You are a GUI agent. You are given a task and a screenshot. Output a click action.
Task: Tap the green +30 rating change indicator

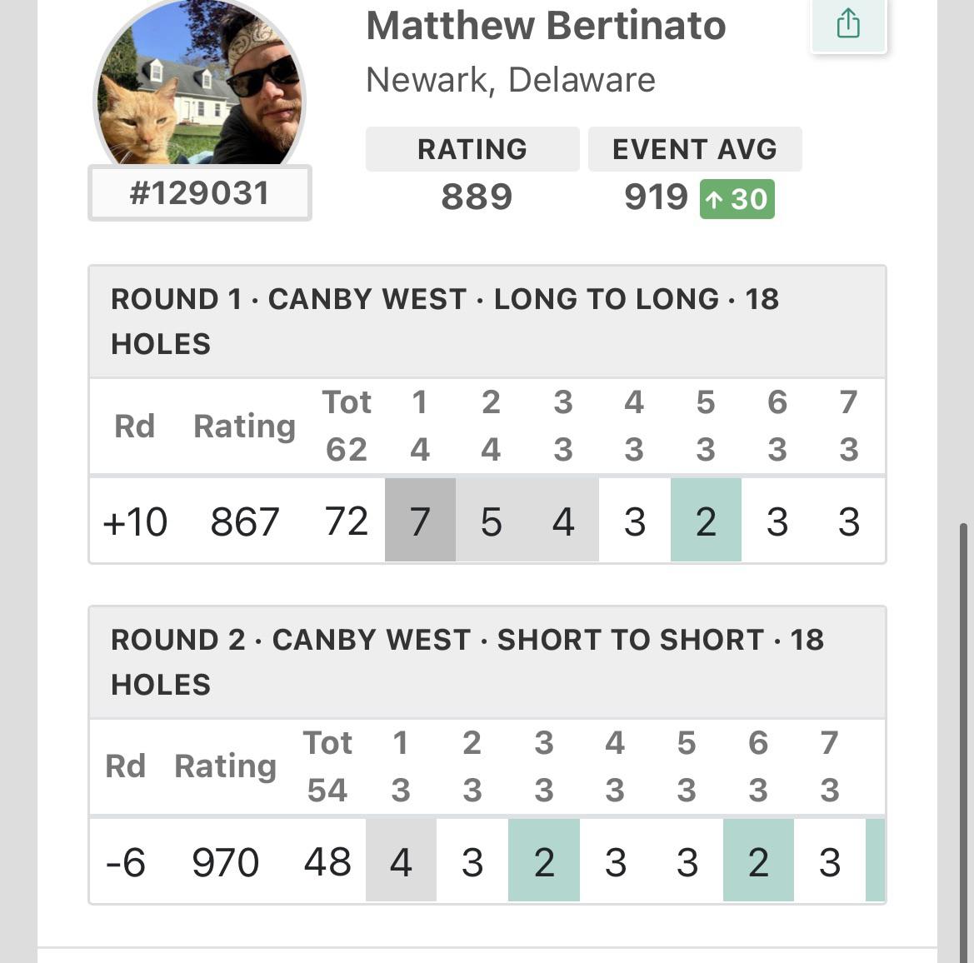tap(736, 199)
